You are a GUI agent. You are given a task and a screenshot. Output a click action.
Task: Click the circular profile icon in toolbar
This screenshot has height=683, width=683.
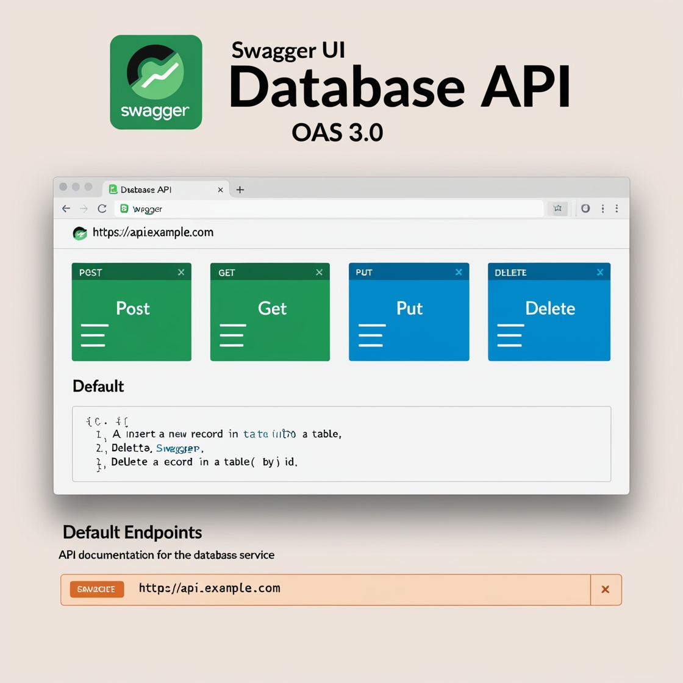[585, 209]
